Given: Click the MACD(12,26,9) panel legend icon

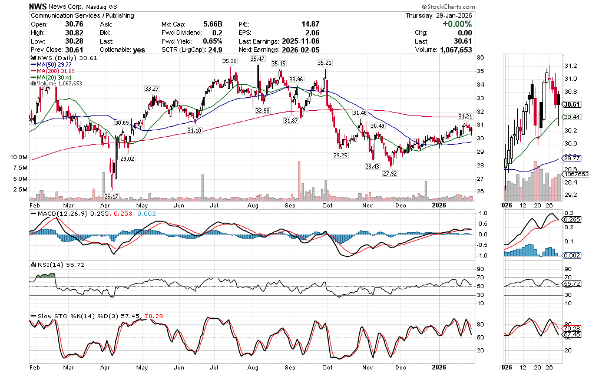Looking at the screenshot, I should (x=32, y=212).
